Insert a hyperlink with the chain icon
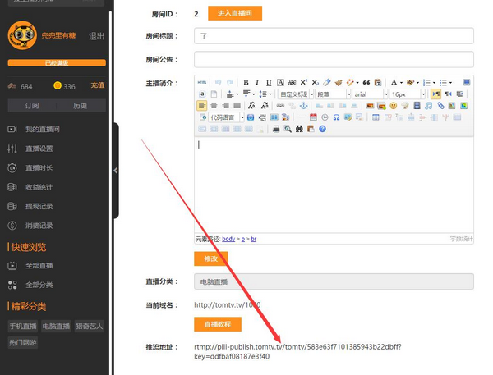 tap(280, 106)
